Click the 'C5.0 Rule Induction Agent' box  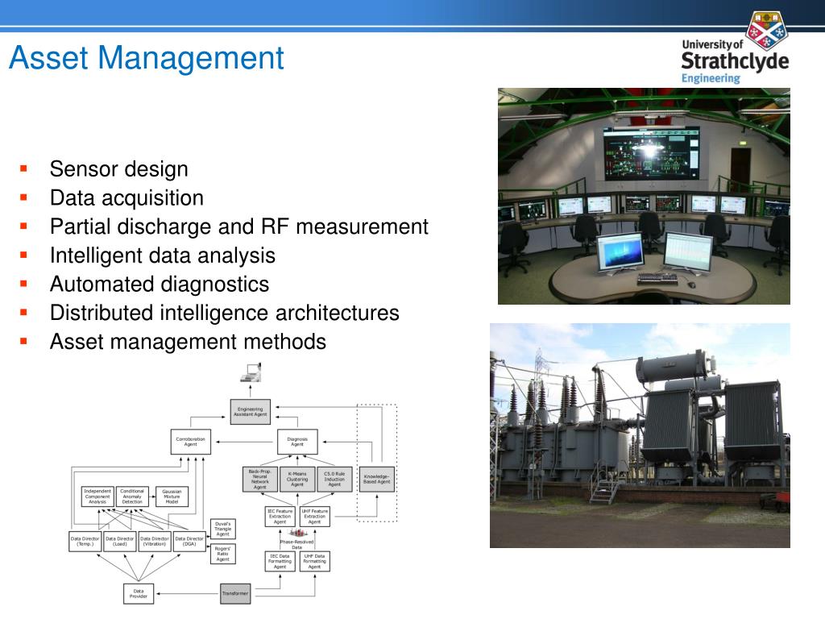point(334,480)
